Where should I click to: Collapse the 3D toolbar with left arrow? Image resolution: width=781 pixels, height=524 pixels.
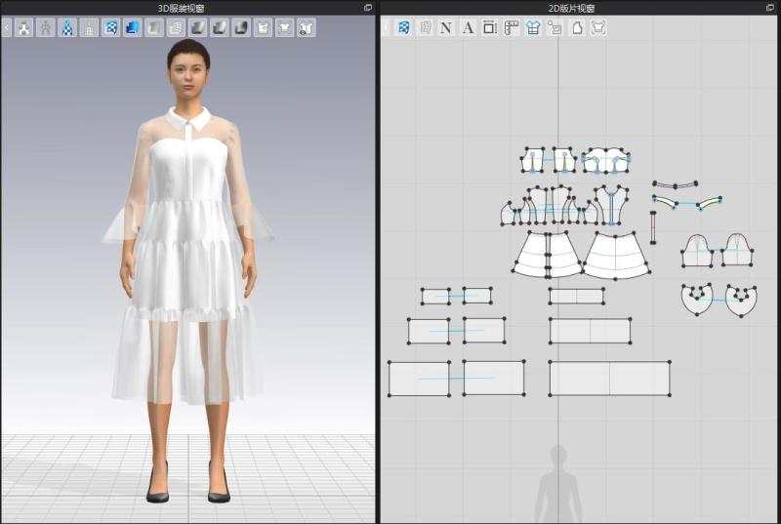[x=6, y=28]
